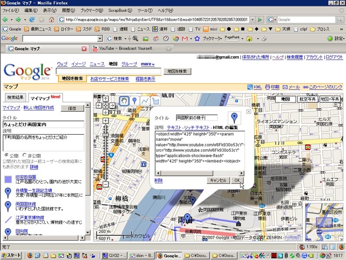Zoom out with the minus button
346x260 pixels.
pos(106,184)
